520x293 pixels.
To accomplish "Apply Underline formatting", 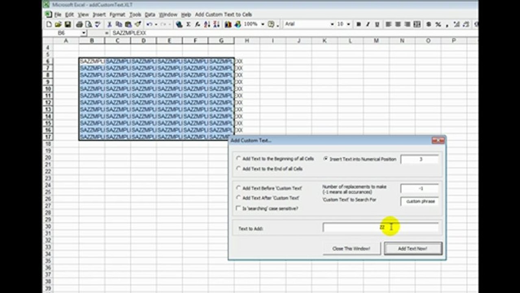I will click(x=377, y=24).
